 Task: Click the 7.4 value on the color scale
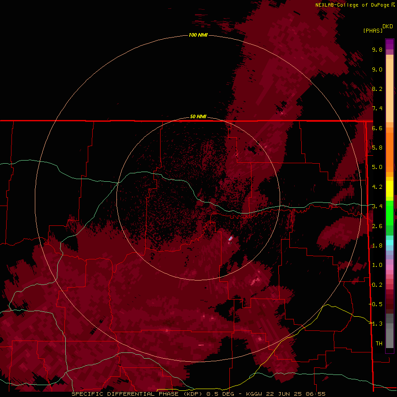tap(377, 109)
